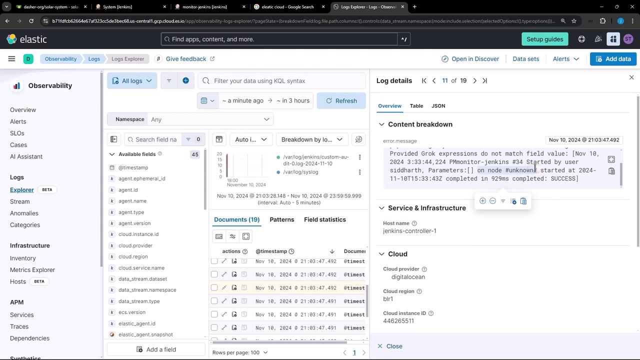Screen dimensions: 640x360
Task: Open the main navigation hamburger menu
Action: (11, 59)
